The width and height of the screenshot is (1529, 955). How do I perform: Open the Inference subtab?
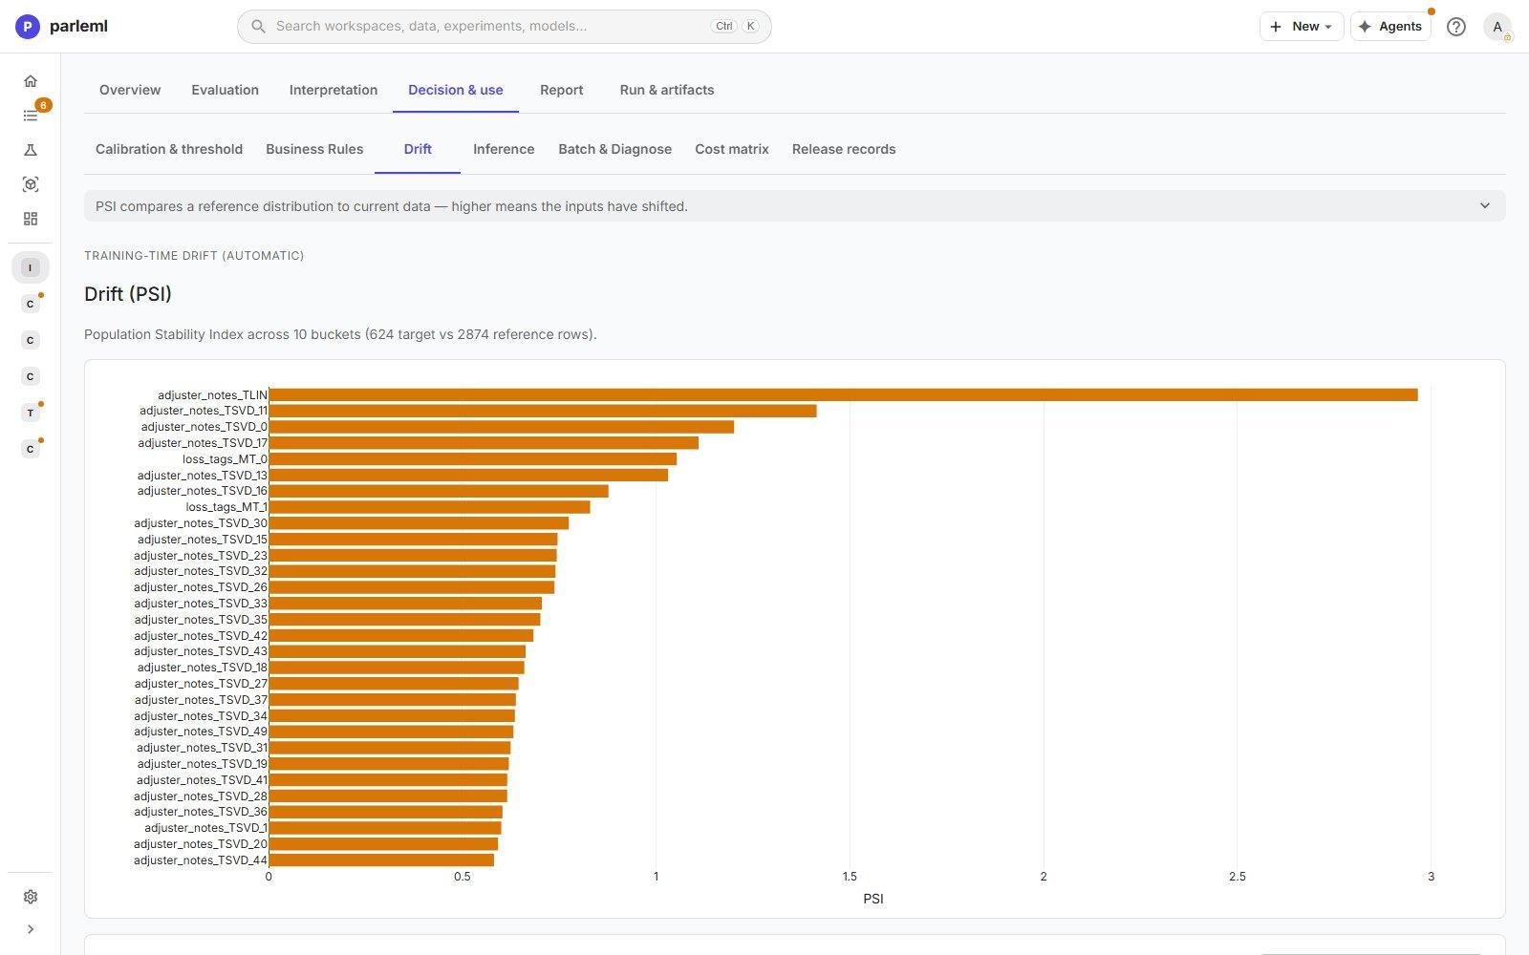[x=504, y=149]
